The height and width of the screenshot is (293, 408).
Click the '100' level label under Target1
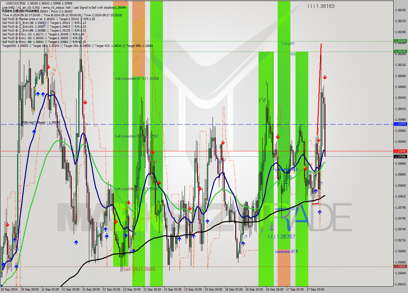(x=292, y=54)
